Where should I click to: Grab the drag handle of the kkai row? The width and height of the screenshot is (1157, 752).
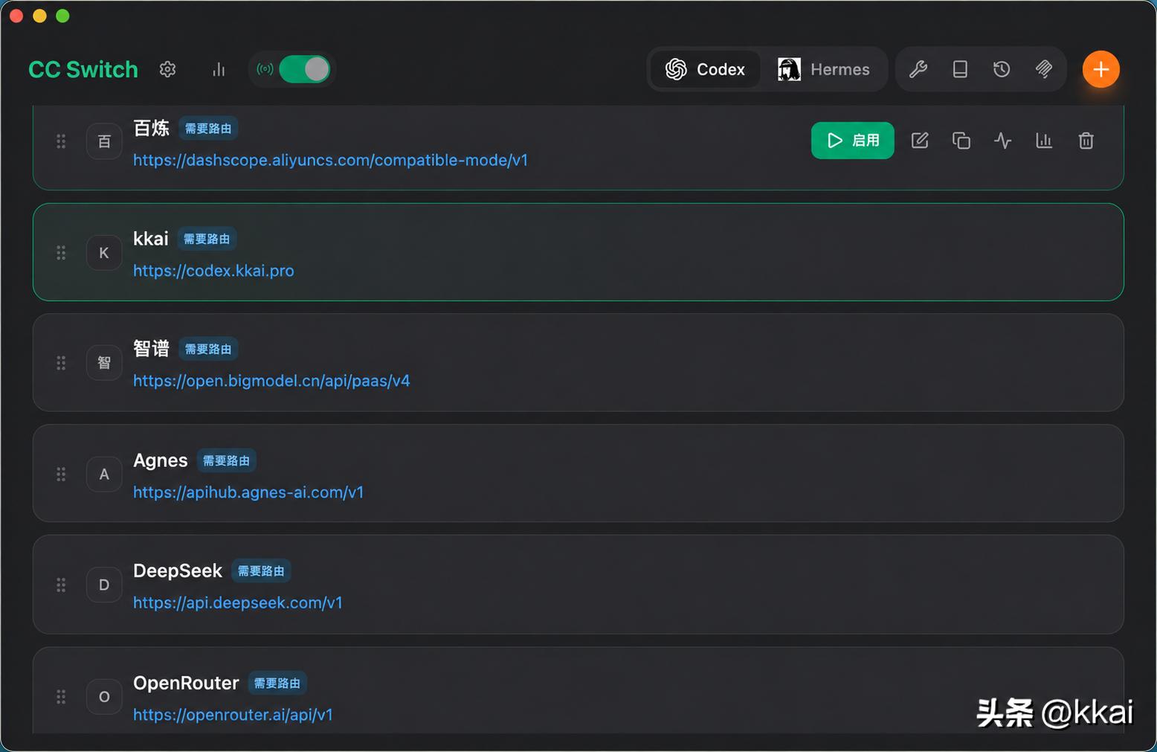point(61,253)
